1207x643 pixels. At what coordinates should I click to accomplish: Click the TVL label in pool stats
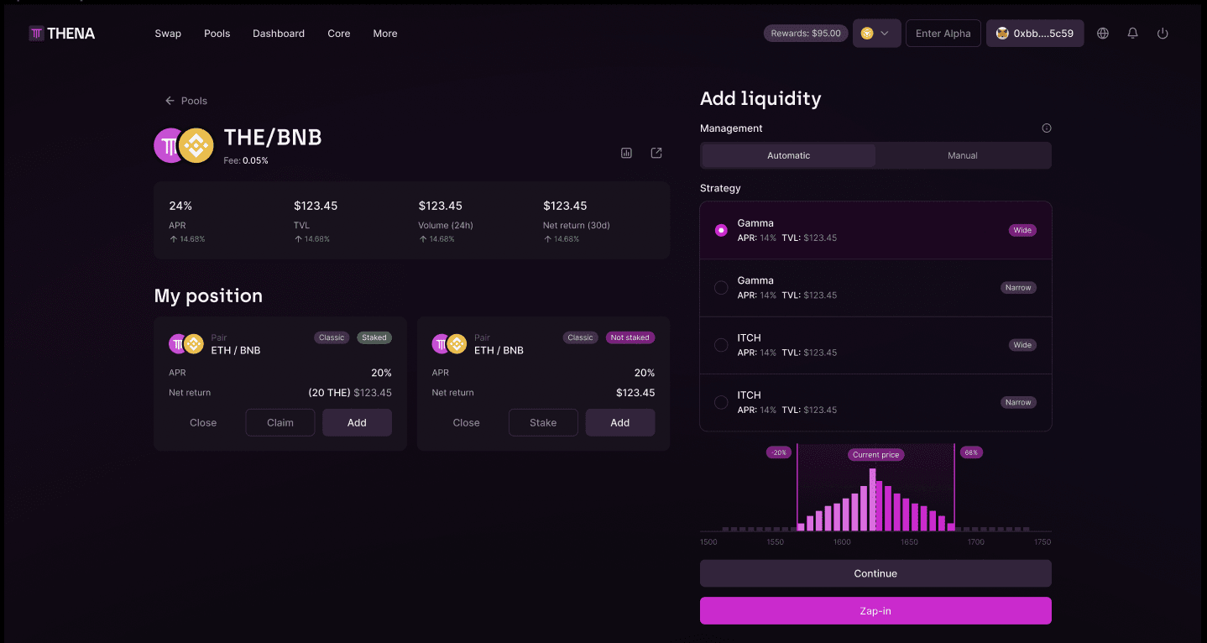(301, 225)
